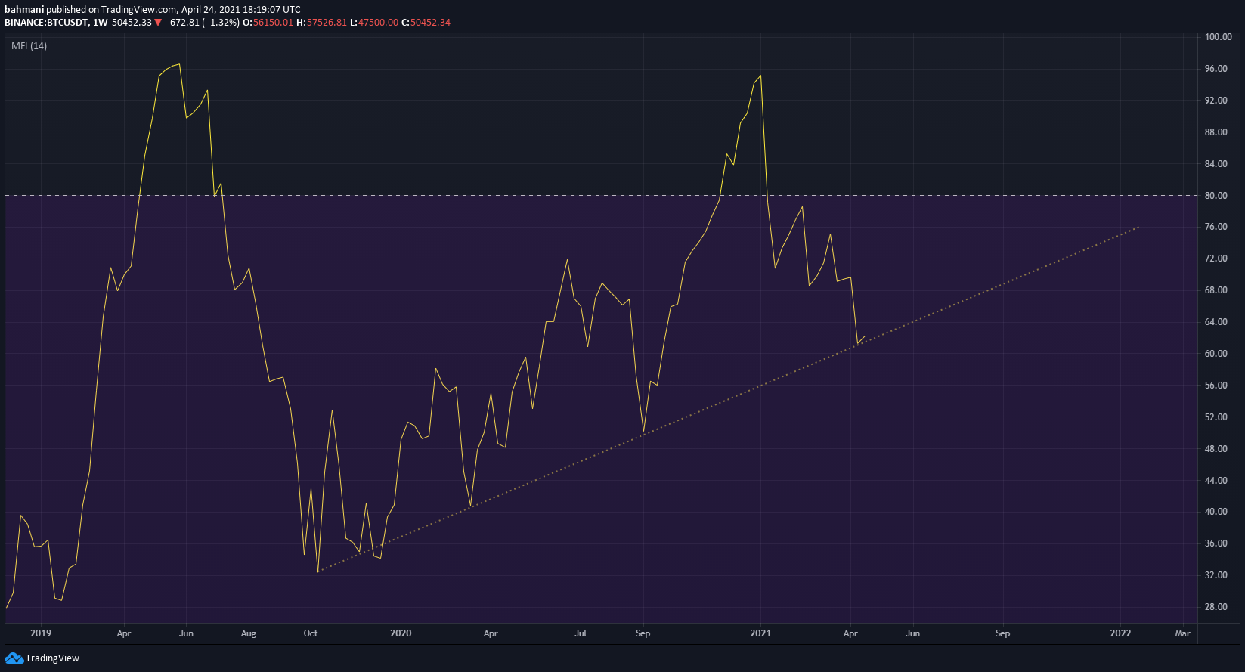The width and height of the screenshot is (1245, 672).
Task: Click the author name bahmani
Action: pos(24,10)
